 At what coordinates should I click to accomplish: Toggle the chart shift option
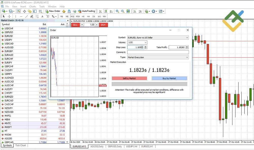pos(140,11)
